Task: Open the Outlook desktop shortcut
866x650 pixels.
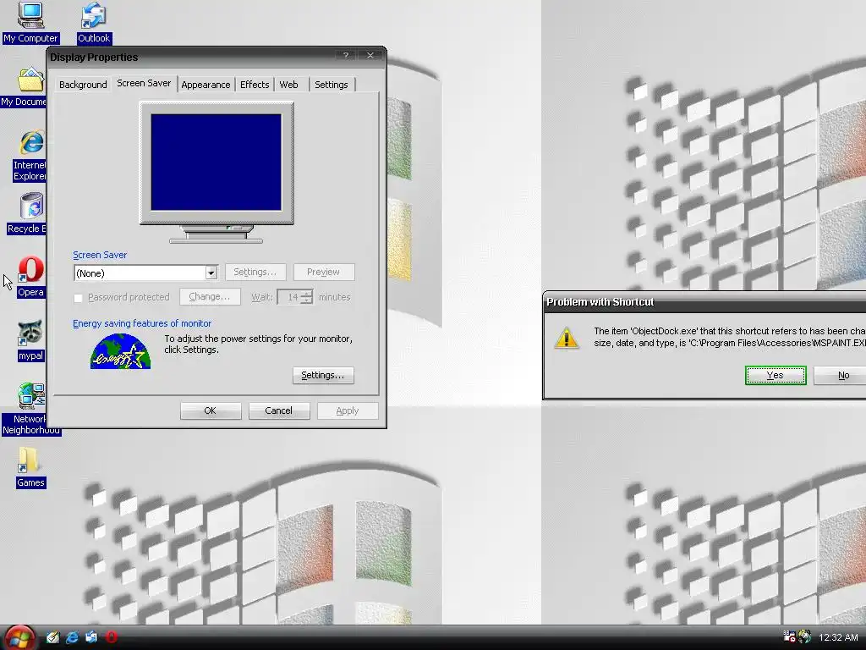Action: tap(93, 22)
